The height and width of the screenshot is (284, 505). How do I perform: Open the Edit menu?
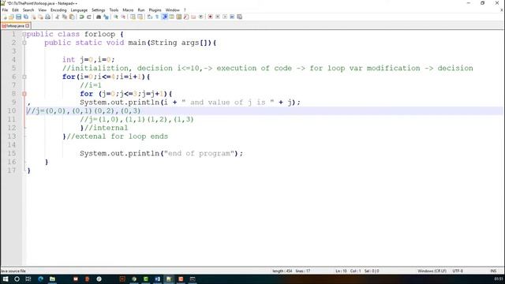tap(15, 10)
